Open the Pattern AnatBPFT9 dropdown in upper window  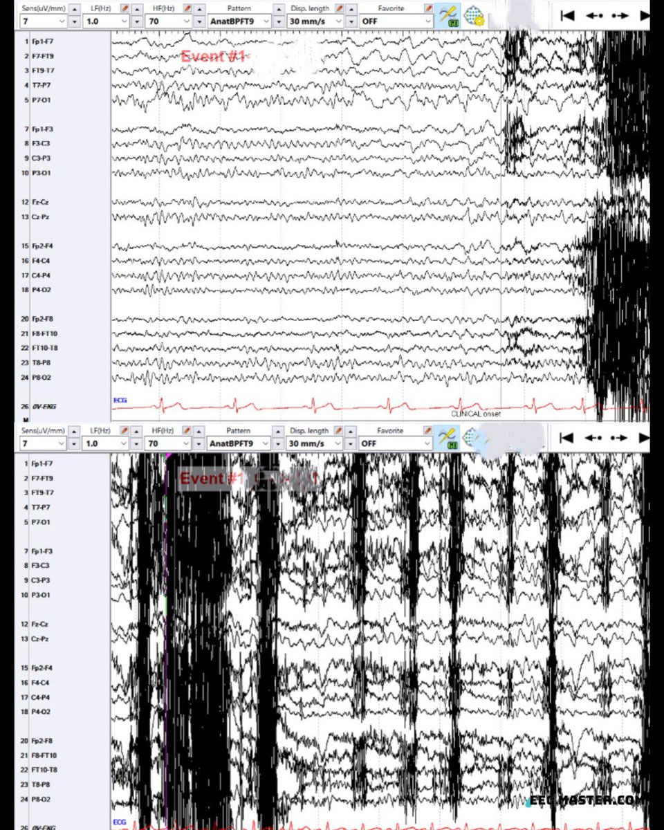(239, 21)
